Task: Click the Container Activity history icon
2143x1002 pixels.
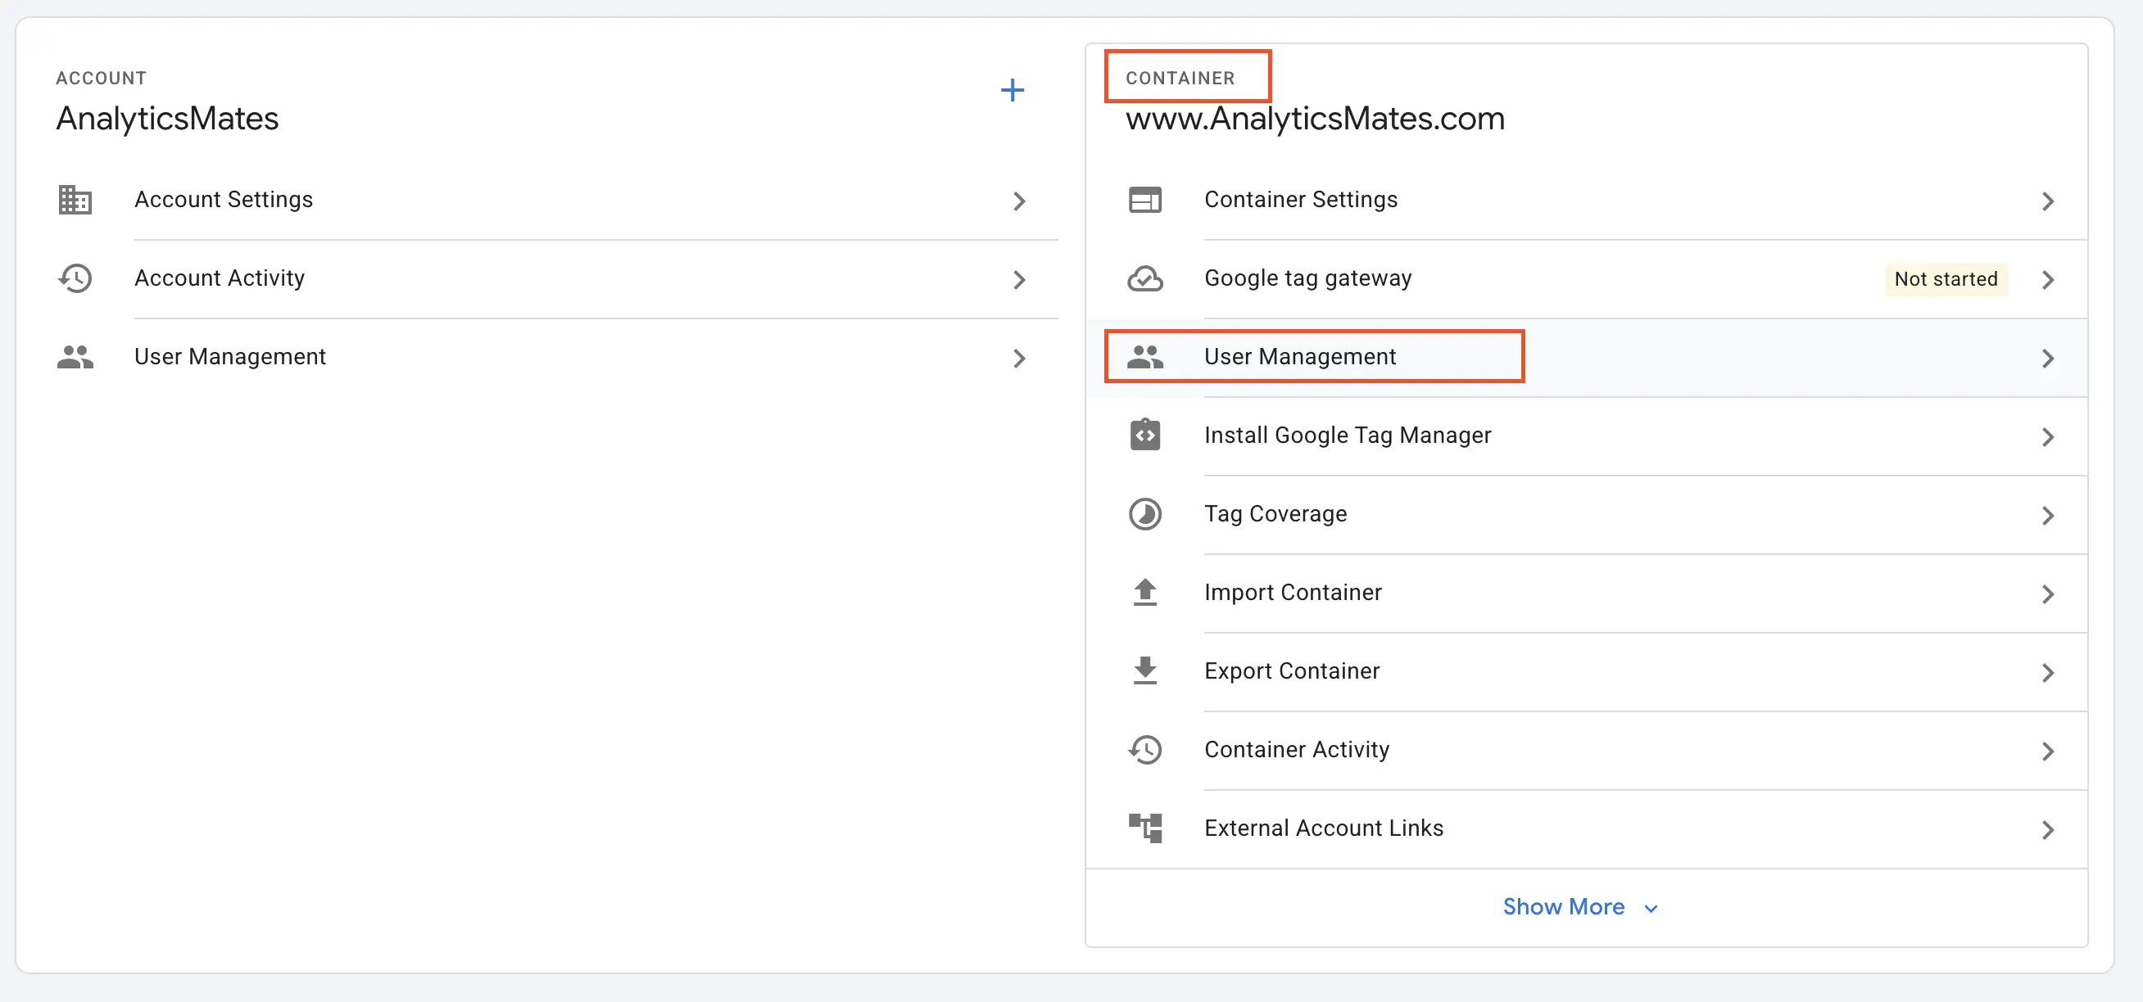Action: tap(1144, 749)
